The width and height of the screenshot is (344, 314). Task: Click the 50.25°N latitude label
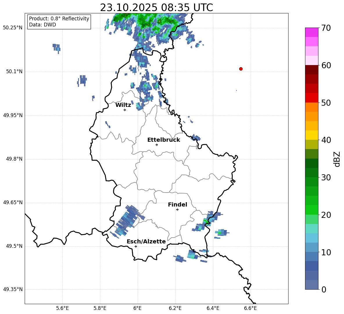[13, 28]
